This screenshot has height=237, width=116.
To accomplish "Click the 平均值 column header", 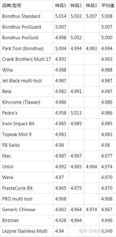I will [107, 6].
